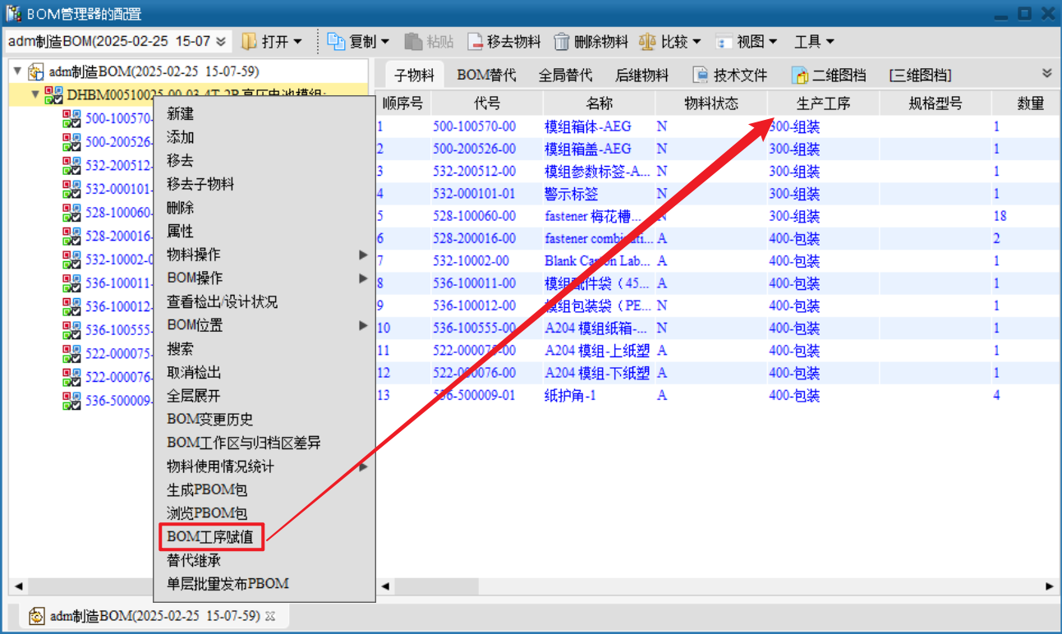1062x634 pixels.
Task: Show hidden tabs via the overflow chevron
Action: [1047, 73]
